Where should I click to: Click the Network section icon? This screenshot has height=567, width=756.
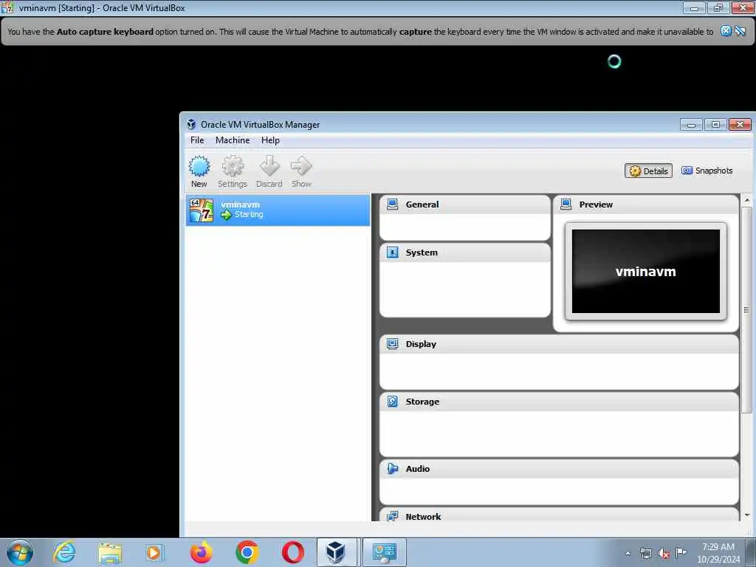pyautogui.click(x=393, y=516)
